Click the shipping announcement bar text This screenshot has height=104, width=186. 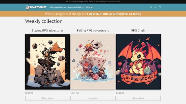(93, 2)
